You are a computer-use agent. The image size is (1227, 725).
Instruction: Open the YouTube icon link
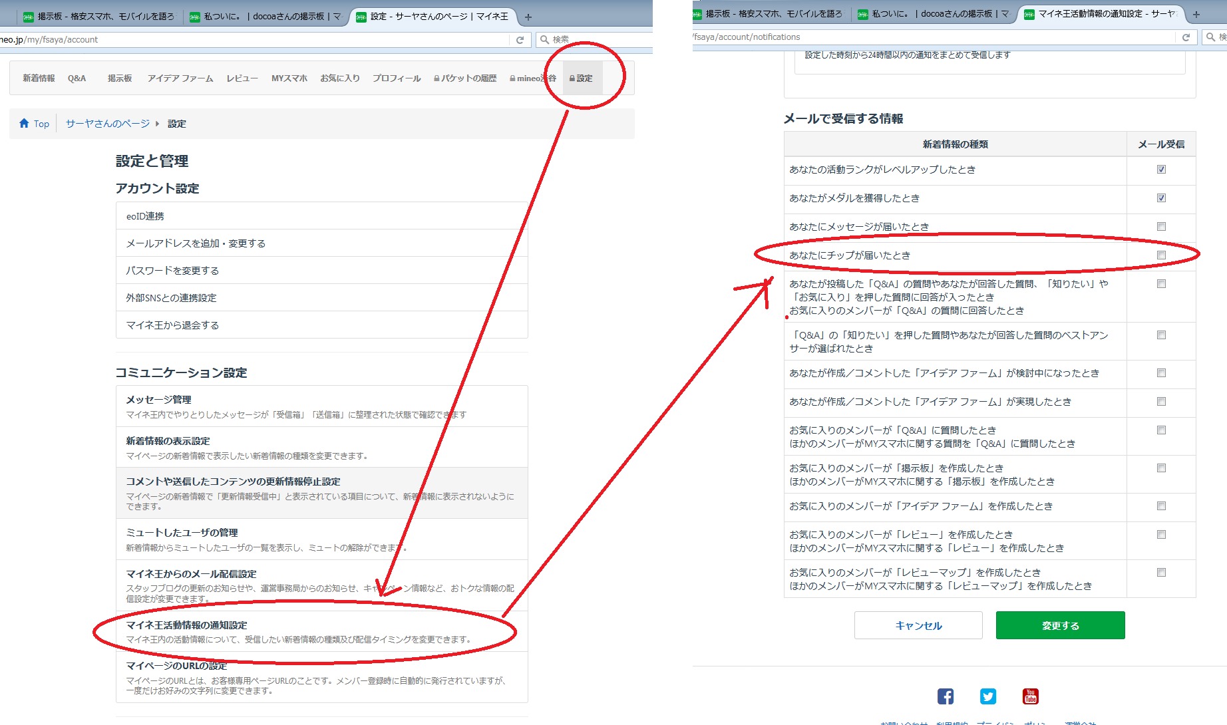coord(1030,696)
